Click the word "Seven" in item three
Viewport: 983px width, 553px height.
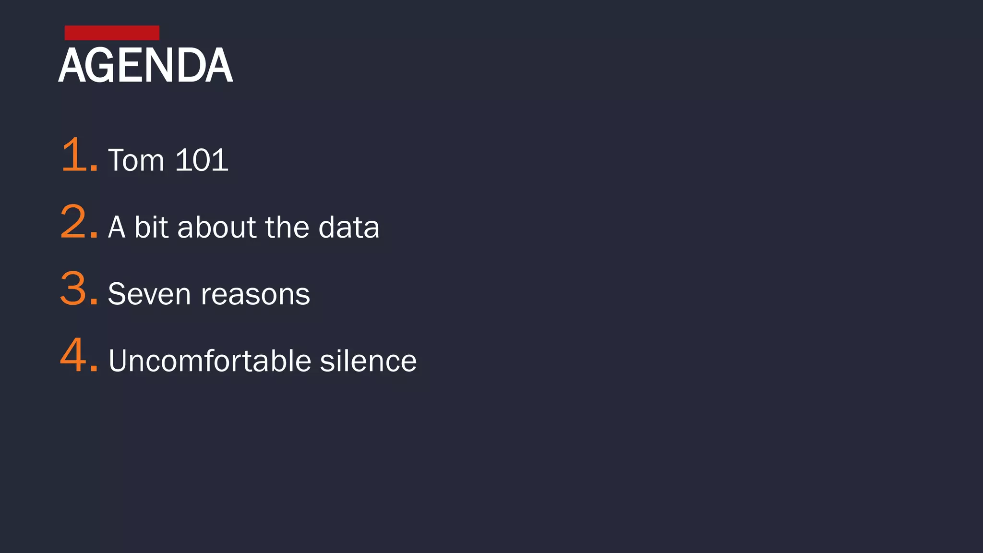click(149, 294)
